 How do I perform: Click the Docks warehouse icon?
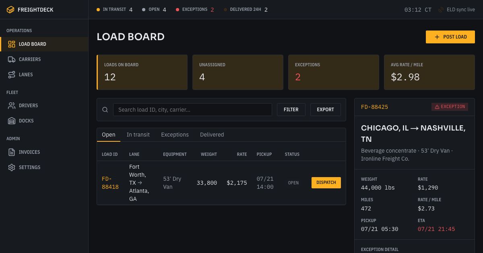(x=12, y=121)
